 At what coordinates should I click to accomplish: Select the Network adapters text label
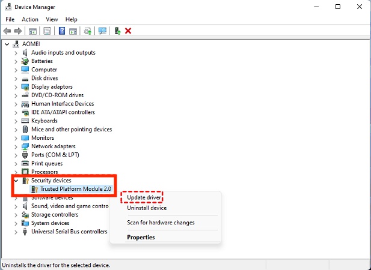click(x=54, y=146)
